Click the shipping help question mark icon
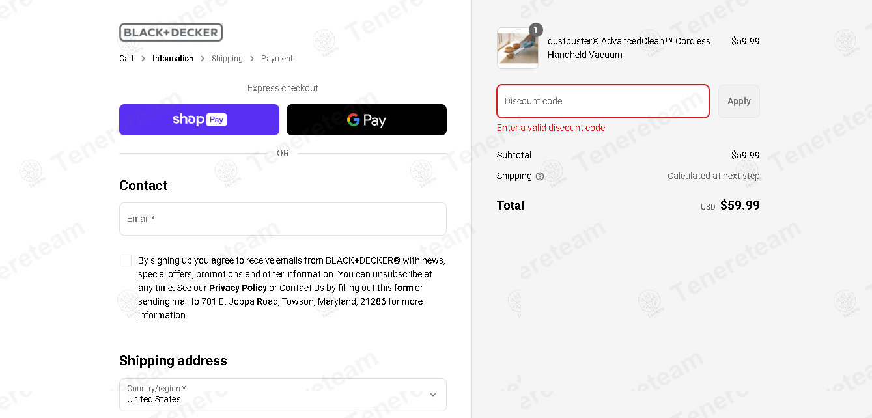 [540, 176]
